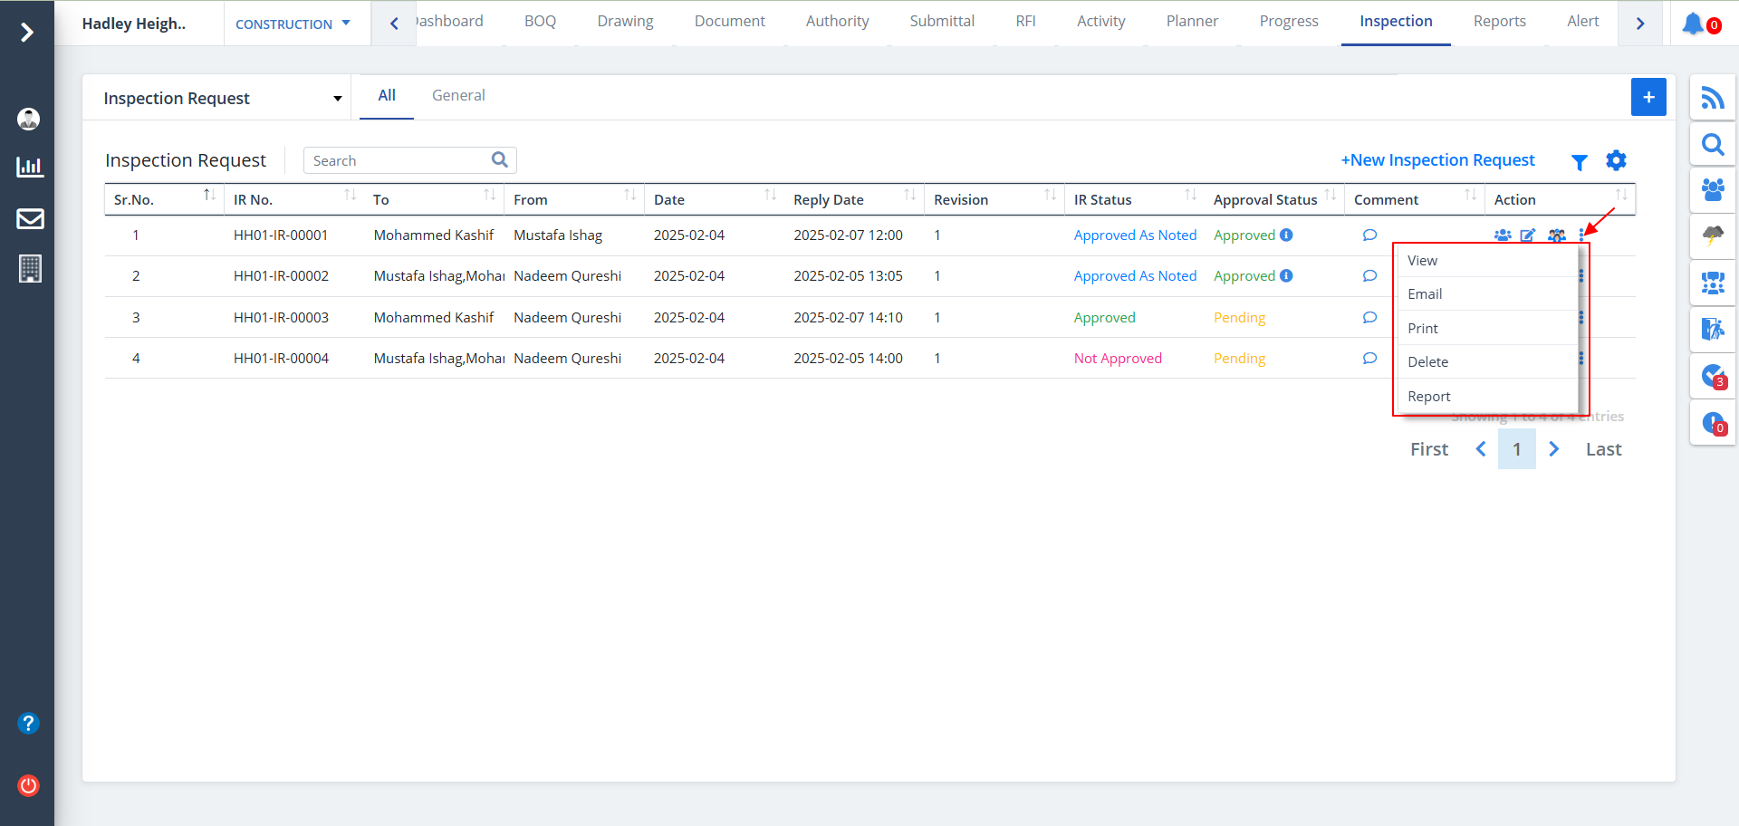Click the blue help question mark icon

click(29, 723)
